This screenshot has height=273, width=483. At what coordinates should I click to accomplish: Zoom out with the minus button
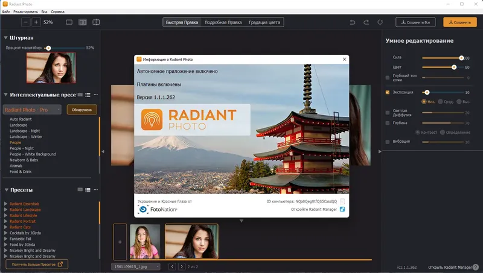point(26,22)
